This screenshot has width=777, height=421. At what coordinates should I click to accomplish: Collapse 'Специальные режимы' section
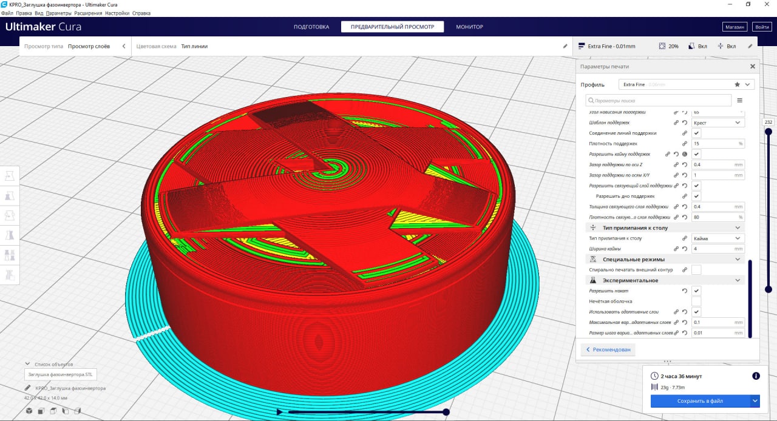pyautogui.click(x=665, y=259)
